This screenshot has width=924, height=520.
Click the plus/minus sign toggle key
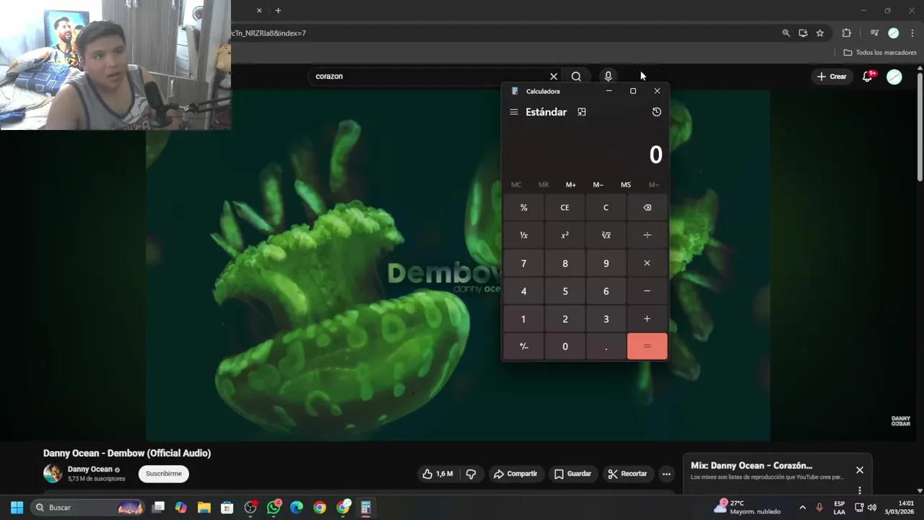click(523, 347)
